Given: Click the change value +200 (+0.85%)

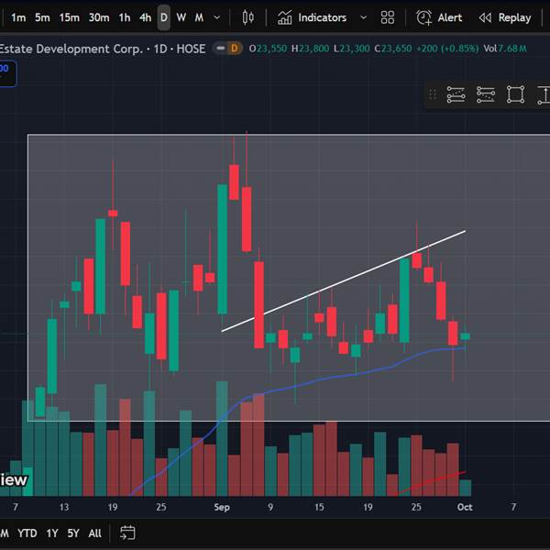Looking at the screenshot, I should (447, 49).
